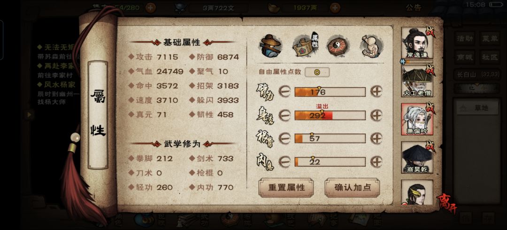Select the attribute scroll icon tab
This screenshot has height=230, width=507.
point(305,45)
